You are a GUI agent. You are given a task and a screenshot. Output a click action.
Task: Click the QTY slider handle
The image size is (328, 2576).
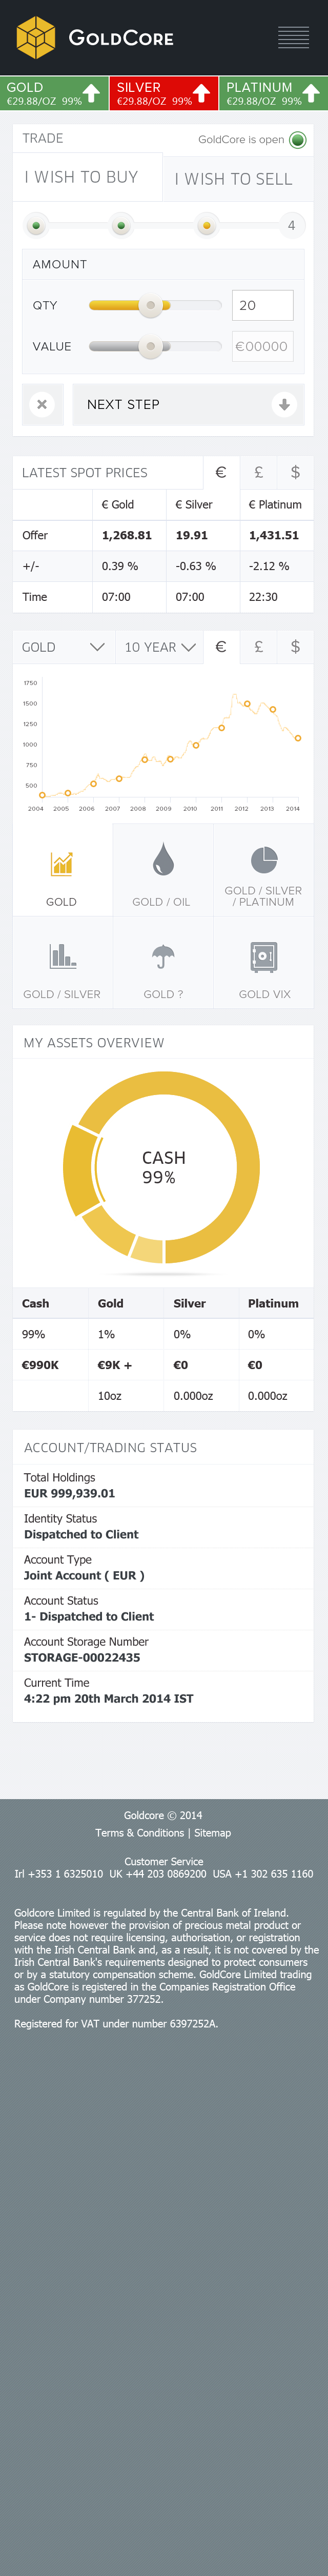[151, 305]
